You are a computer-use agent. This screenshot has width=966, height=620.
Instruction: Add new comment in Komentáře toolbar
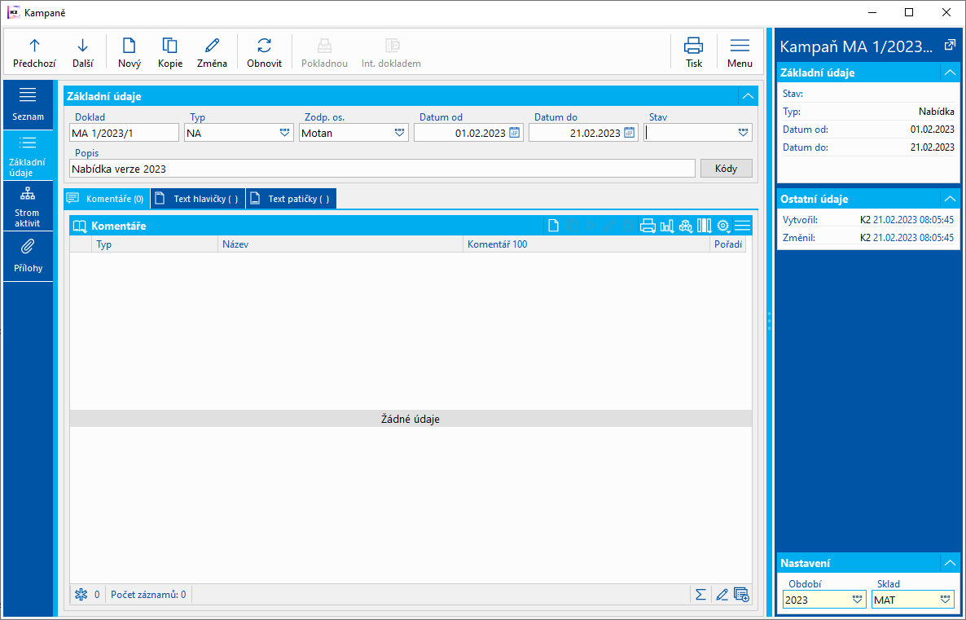coord(553,226)
